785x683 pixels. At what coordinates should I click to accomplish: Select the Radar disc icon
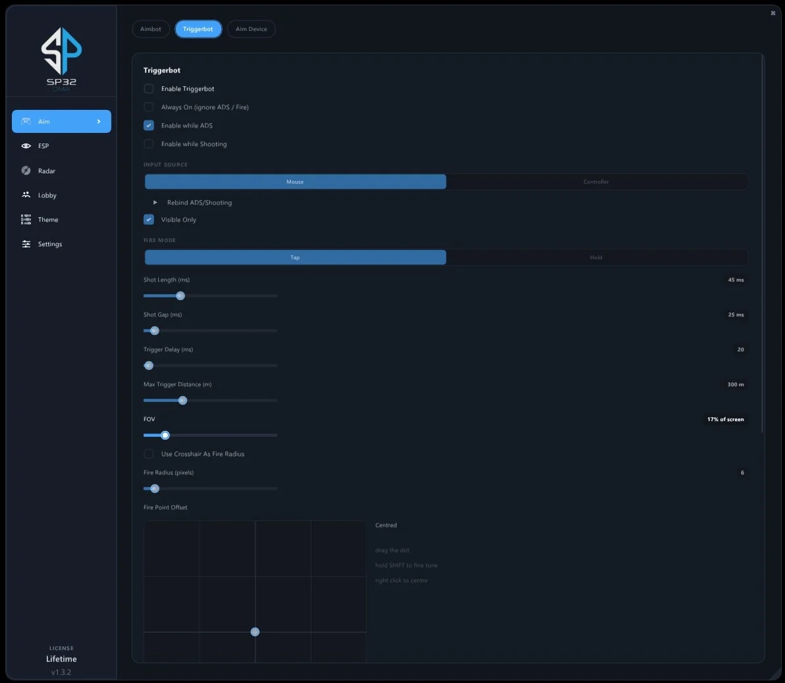(26, 170)
